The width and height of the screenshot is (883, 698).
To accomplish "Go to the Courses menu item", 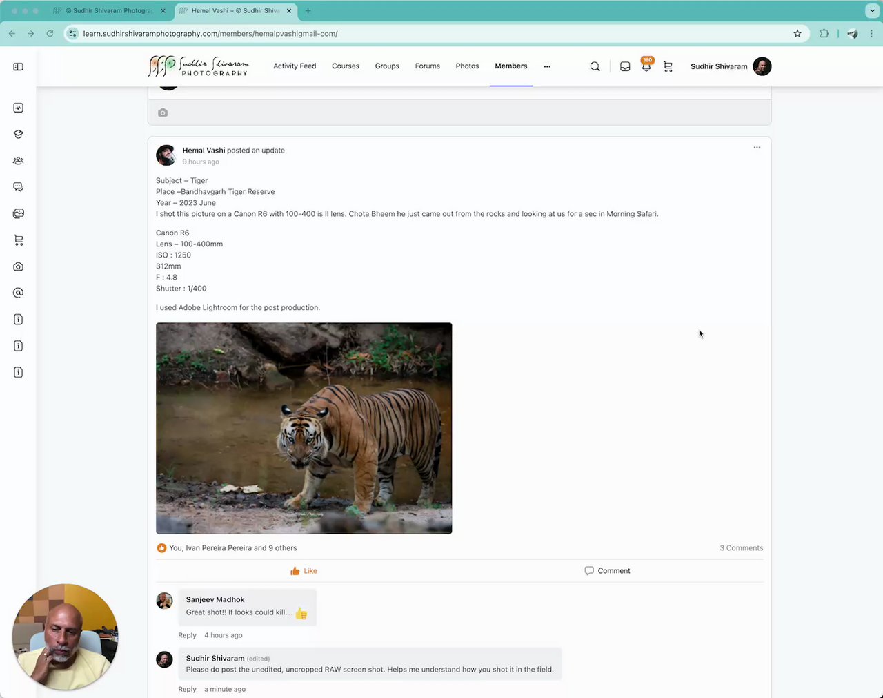I will (346, 66).
